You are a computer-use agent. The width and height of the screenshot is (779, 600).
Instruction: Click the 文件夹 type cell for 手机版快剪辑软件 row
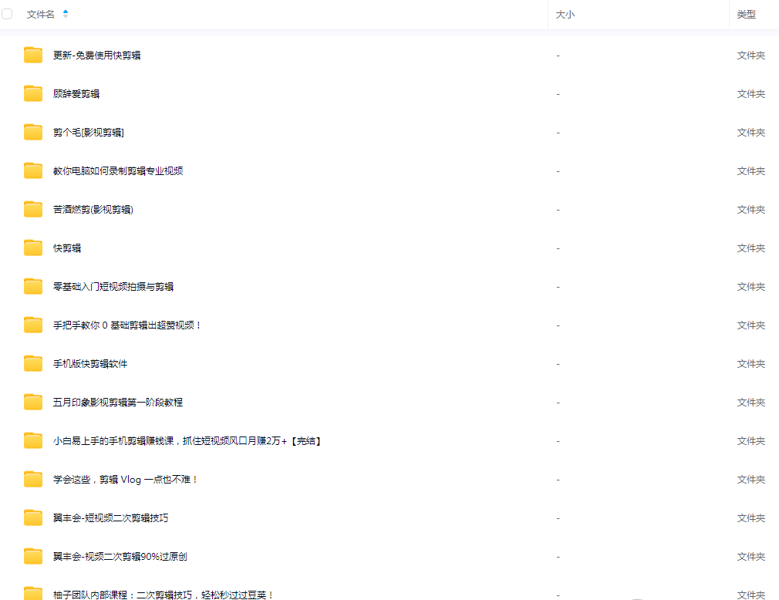(750, 363)
